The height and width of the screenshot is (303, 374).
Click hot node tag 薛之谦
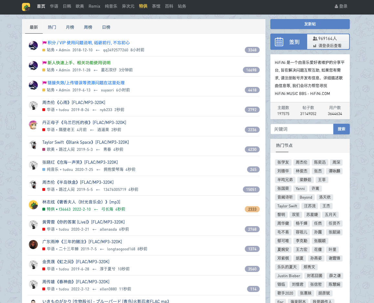335,276
